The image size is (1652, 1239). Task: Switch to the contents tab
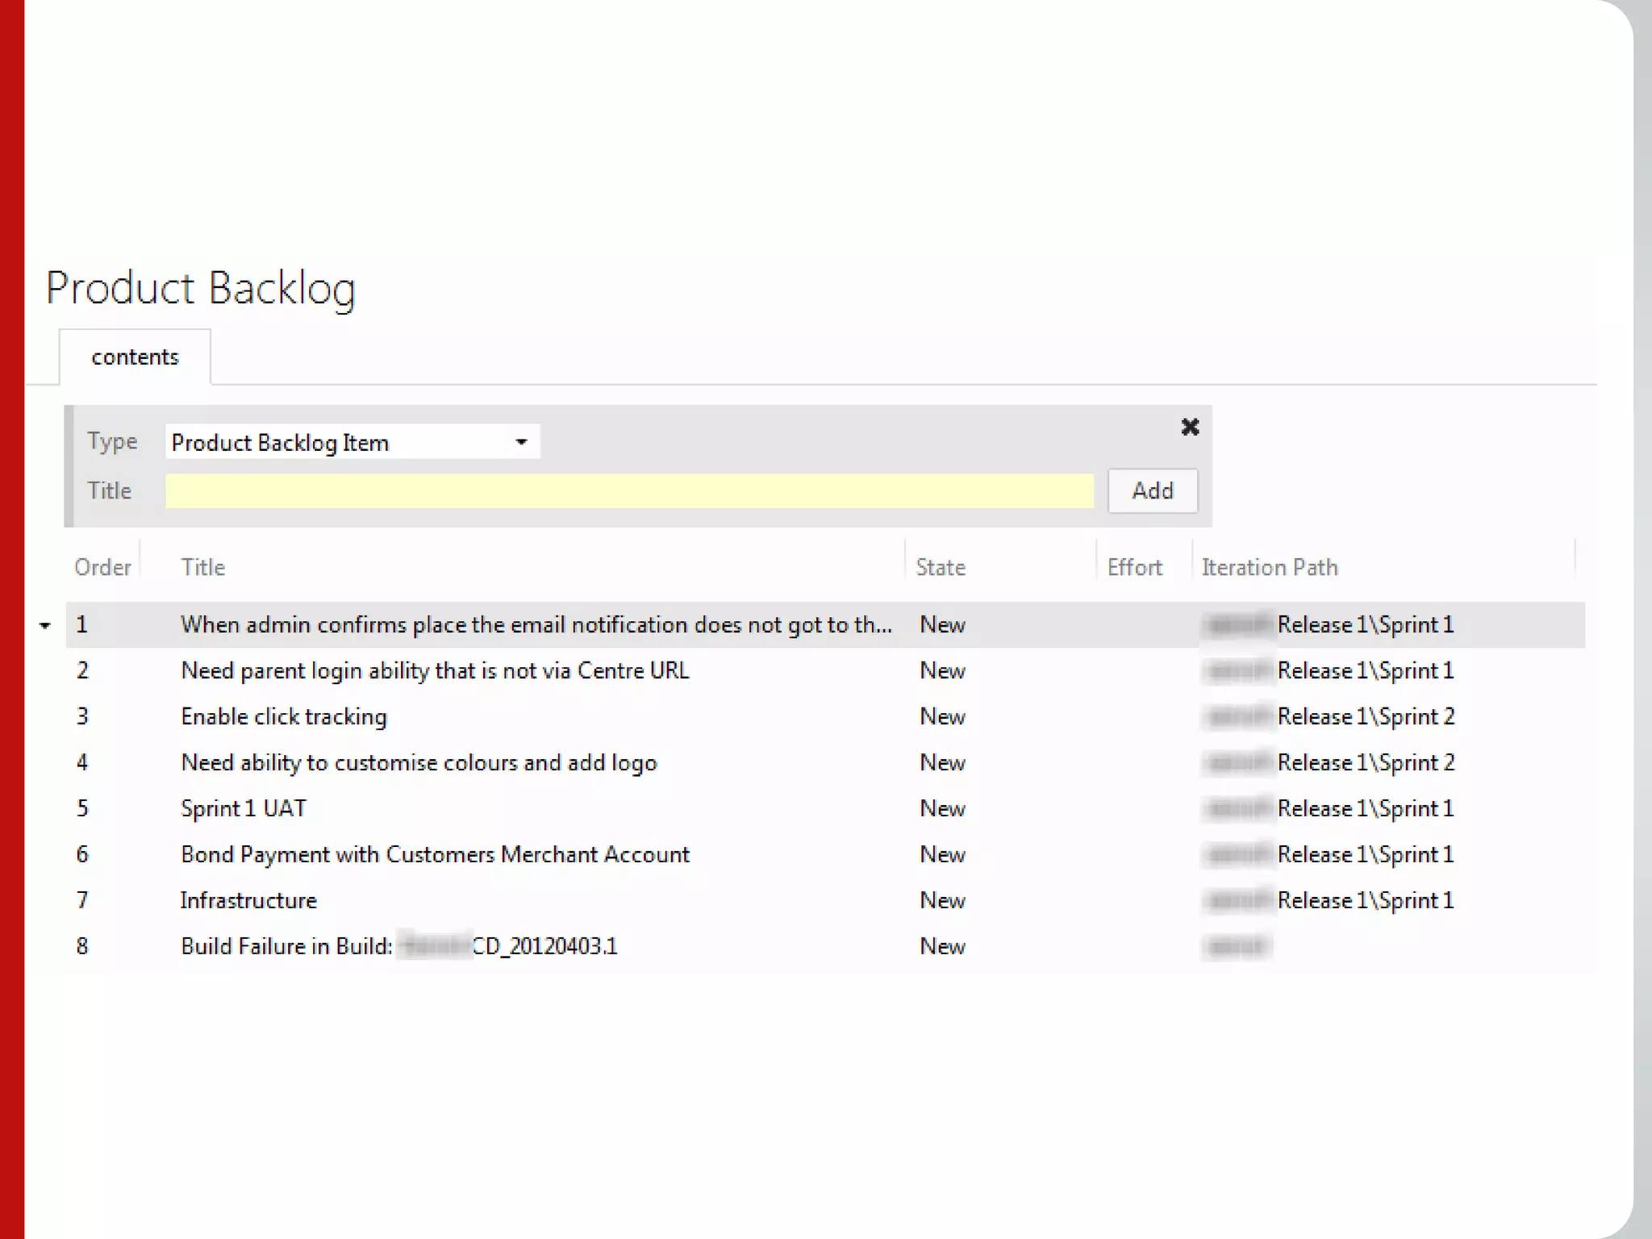tap(135, 357)
